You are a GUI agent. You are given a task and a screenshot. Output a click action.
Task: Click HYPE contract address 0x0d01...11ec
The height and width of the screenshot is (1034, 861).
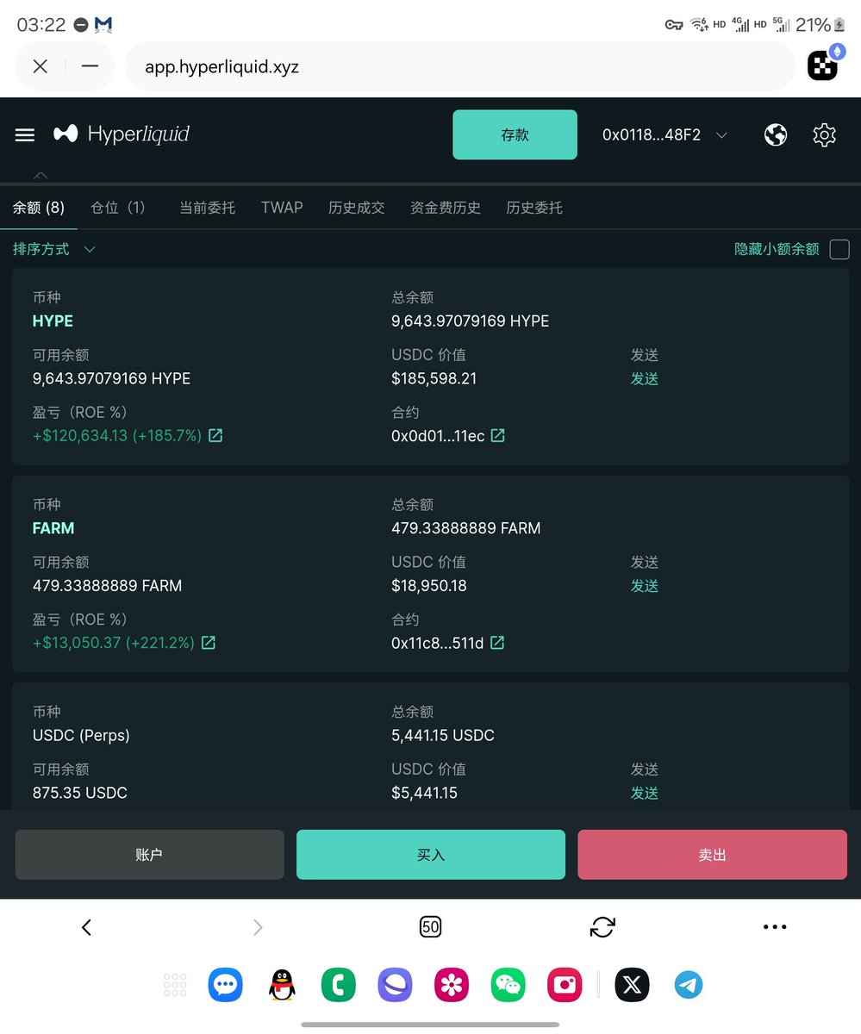[x=438, y=436]
